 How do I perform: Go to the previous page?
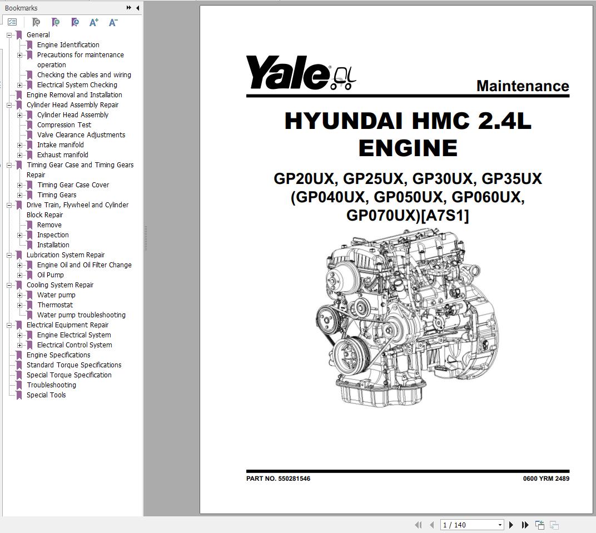[x=432, y=525]
